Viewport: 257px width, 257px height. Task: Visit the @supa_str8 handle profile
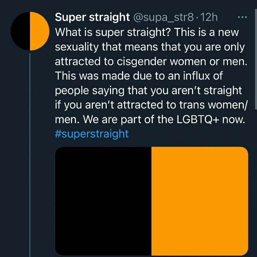tap(163, 17)
